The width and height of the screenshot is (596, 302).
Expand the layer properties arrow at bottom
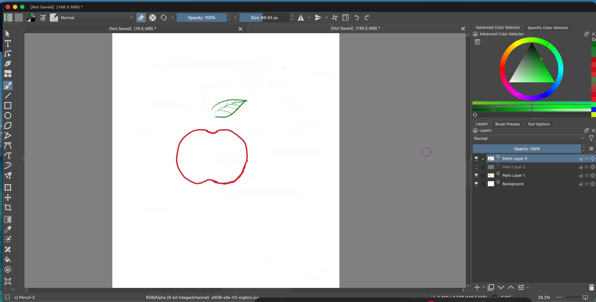[528, 287]
